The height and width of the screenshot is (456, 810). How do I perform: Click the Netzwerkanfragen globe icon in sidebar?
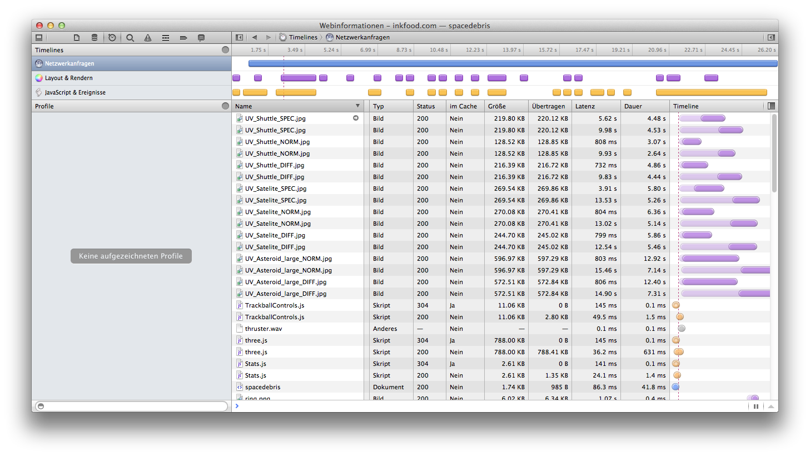39,63
